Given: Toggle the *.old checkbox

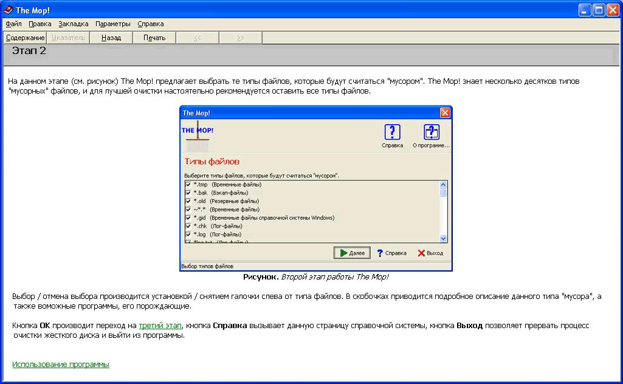Looking at the screenshot, I should pyautogui.click(x=188, y=201).
